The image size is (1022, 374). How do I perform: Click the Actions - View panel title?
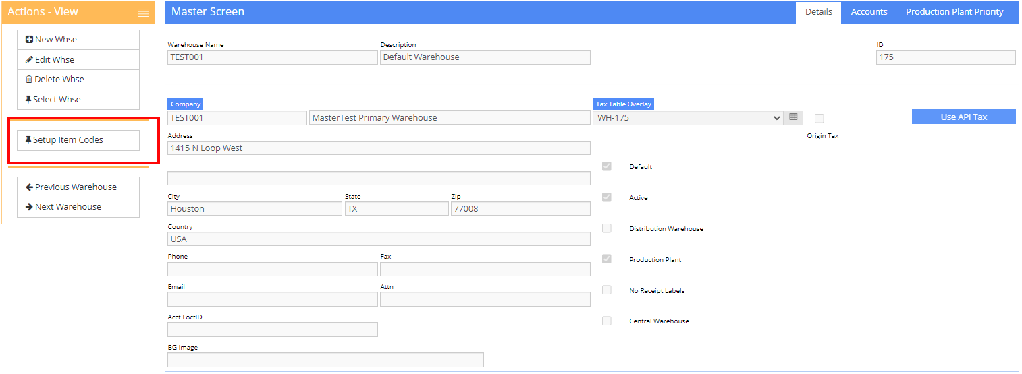(43, 12)
